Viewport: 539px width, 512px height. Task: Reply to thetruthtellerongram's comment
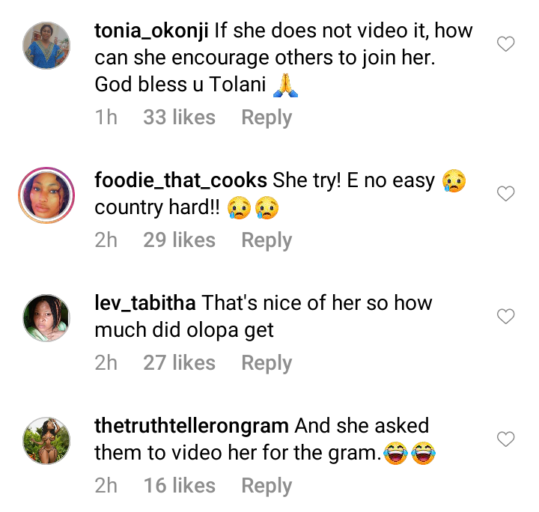[267, 486]
